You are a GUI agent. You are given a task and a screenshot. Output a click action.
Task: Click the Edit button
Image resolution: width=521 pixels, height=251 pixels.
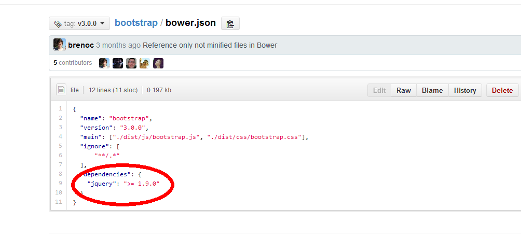pyautogui.click(x=379, y=90)
